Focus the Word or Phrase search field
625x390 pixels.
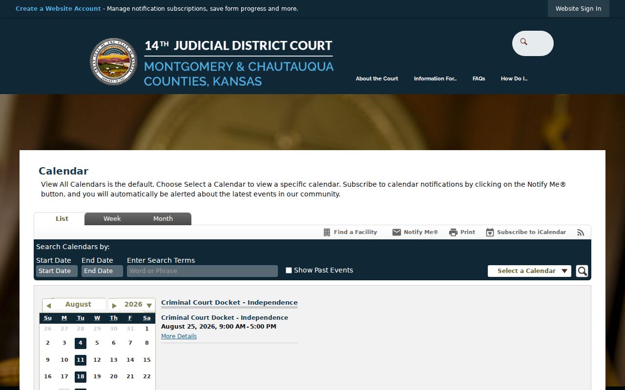pos(202,271)
